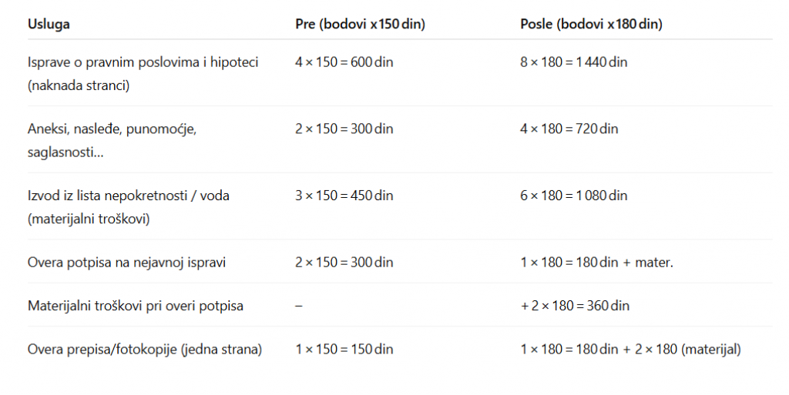
Task: Select the "Pre (bodovi x150 din)" header
Action: (x=360, y=24)
